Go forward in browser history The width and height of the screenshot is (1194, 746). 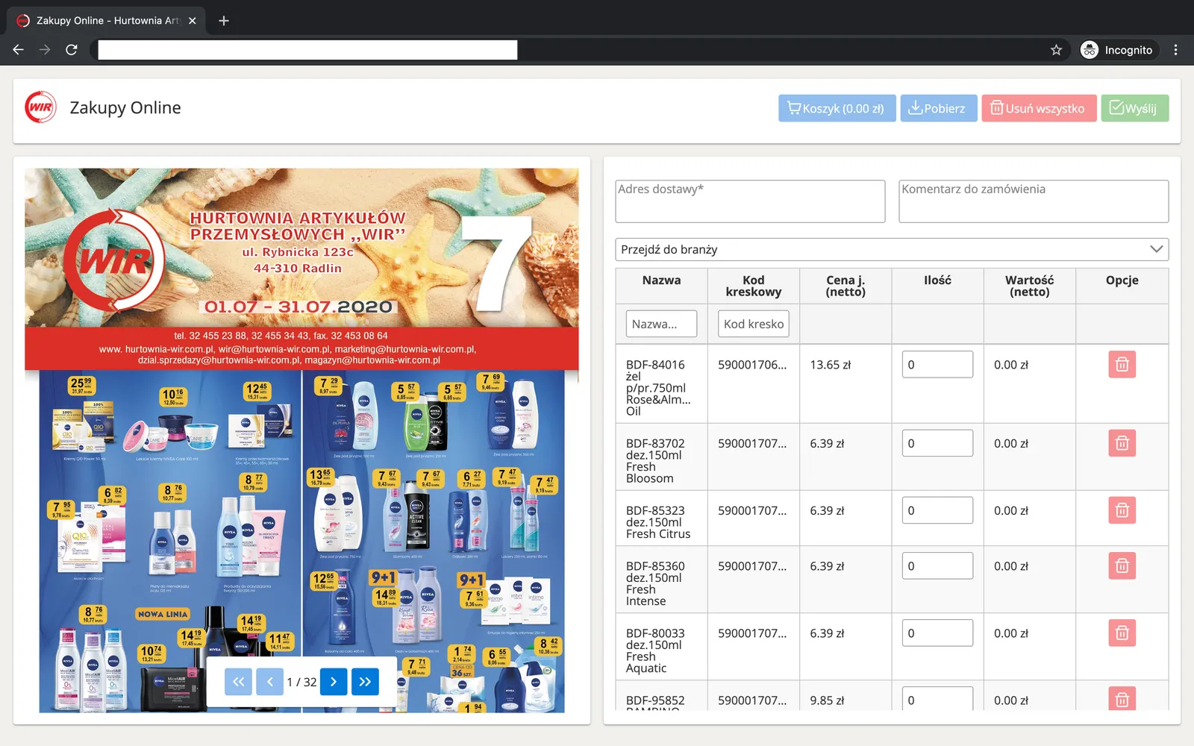point(45,50)
